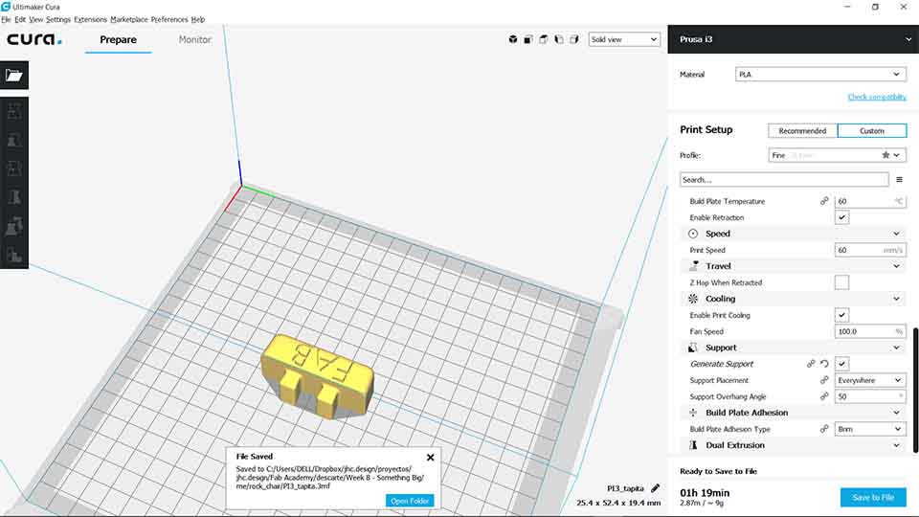
Task: Open the Help menu
Action: point(198,19)
